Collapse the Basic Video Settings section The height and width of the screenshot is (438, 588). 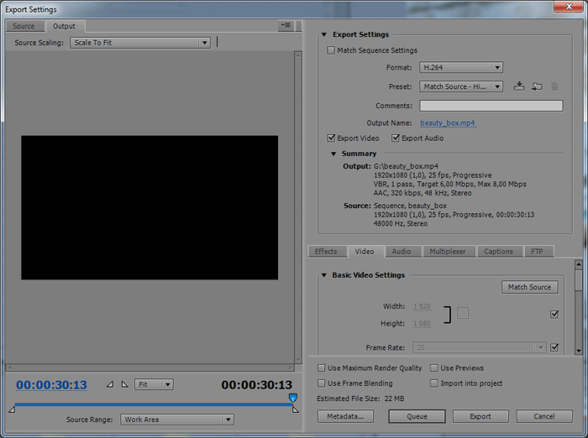324,275
